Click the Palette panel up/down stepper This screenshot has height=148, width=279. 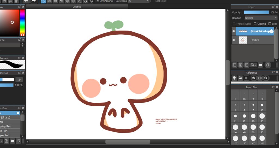click(22, 45)
